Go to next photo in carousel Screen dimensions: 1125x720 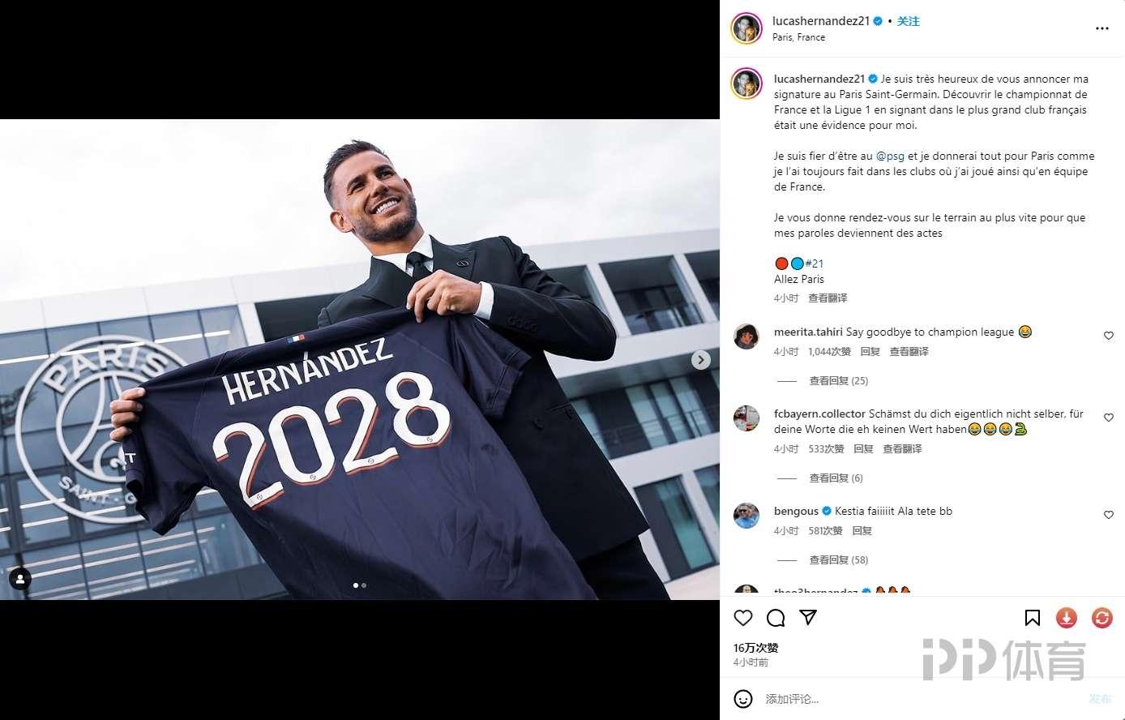(701, 360)
